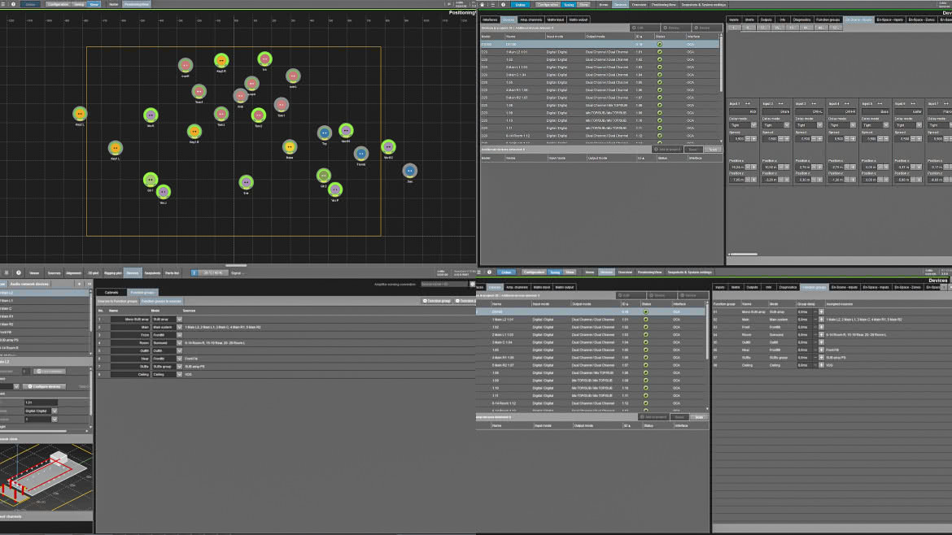952x535 pixels.
Task: Click Snapshots & System settings in top-right window
Action: (x=704, y=4)
